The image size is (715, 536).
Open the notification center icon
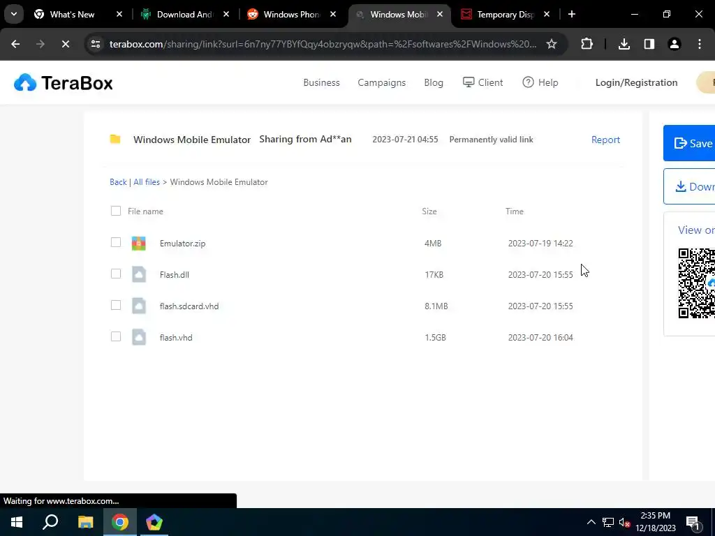point(692,522)
